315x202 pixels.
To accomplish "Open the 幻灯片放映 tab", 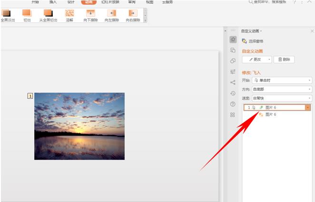I will (x=110, y=2).
